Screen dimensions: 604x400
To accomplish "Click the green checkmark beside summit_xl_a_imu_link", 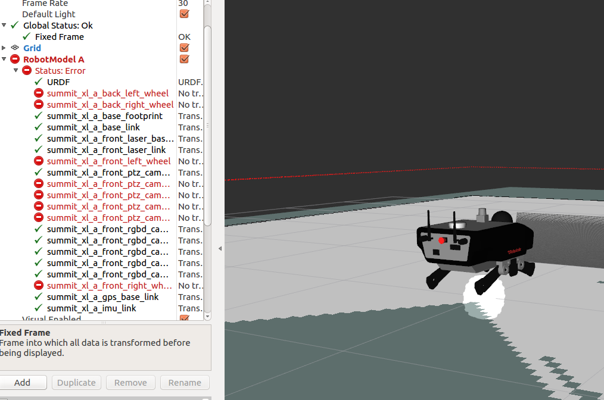I will (x=39, y=308).
